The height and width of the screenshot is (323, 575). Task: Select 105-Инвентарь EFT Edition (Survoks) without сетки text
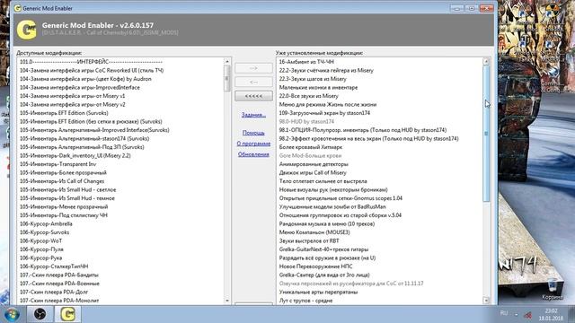coord(64,113)
